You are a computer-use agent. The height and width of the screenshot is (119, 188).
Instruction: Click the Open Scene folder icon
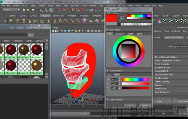click(28, 10)
